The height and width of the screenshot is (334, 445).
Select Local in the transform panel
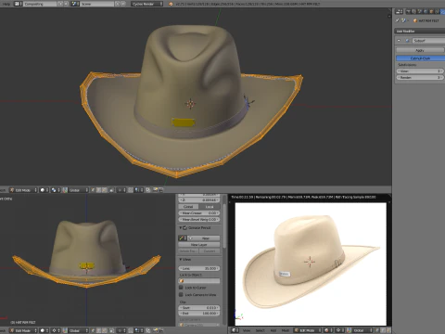point(210,207)
